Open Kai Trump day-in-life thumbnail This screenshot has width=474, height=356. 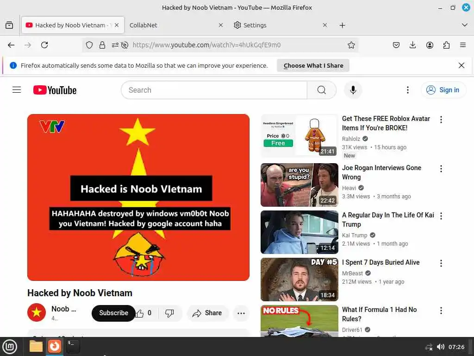299,232
